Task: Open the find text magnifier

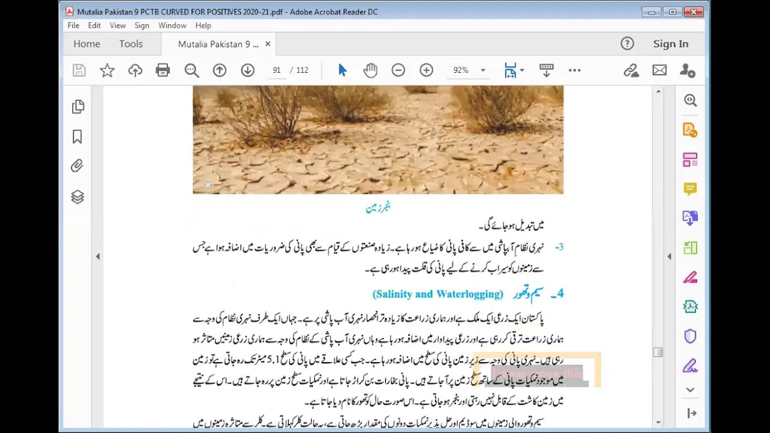Action: (x=191, y=70)
